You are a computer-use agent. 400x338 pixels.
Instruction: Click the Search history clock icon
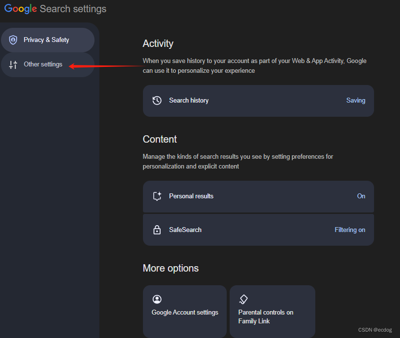coord(157,101)
